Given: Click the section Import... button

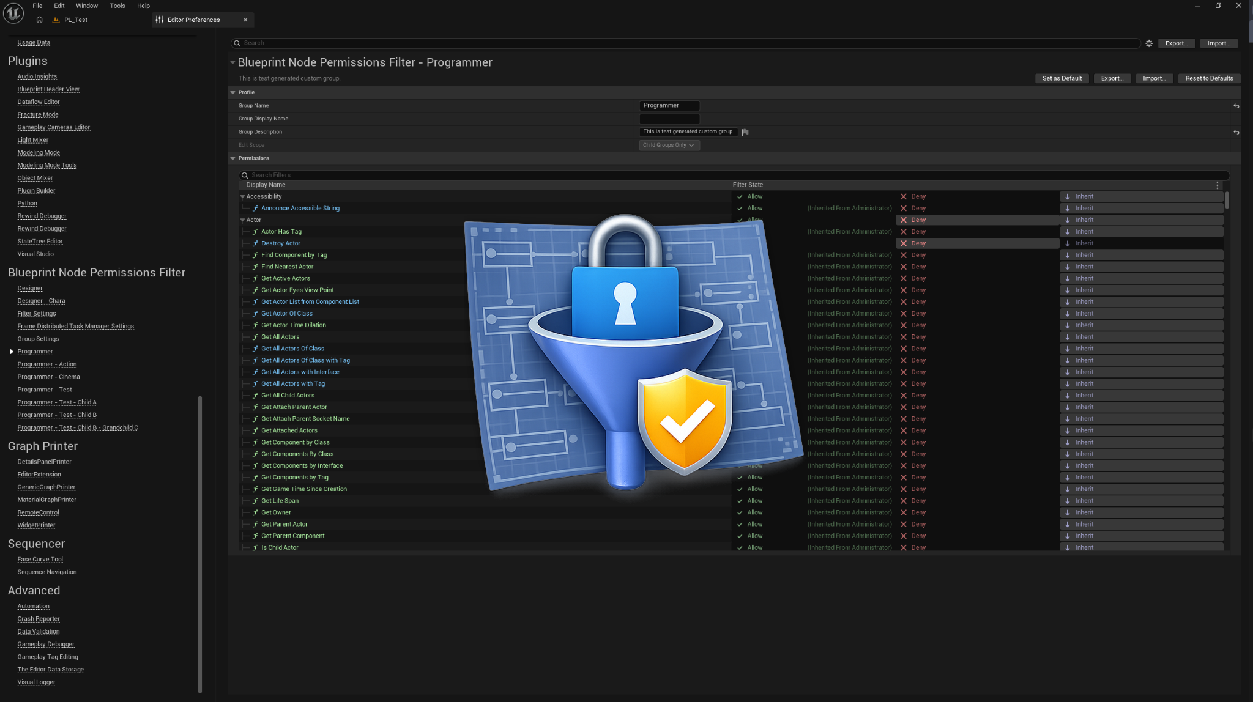Looking at the screenshot, I should coord(1154,78).
